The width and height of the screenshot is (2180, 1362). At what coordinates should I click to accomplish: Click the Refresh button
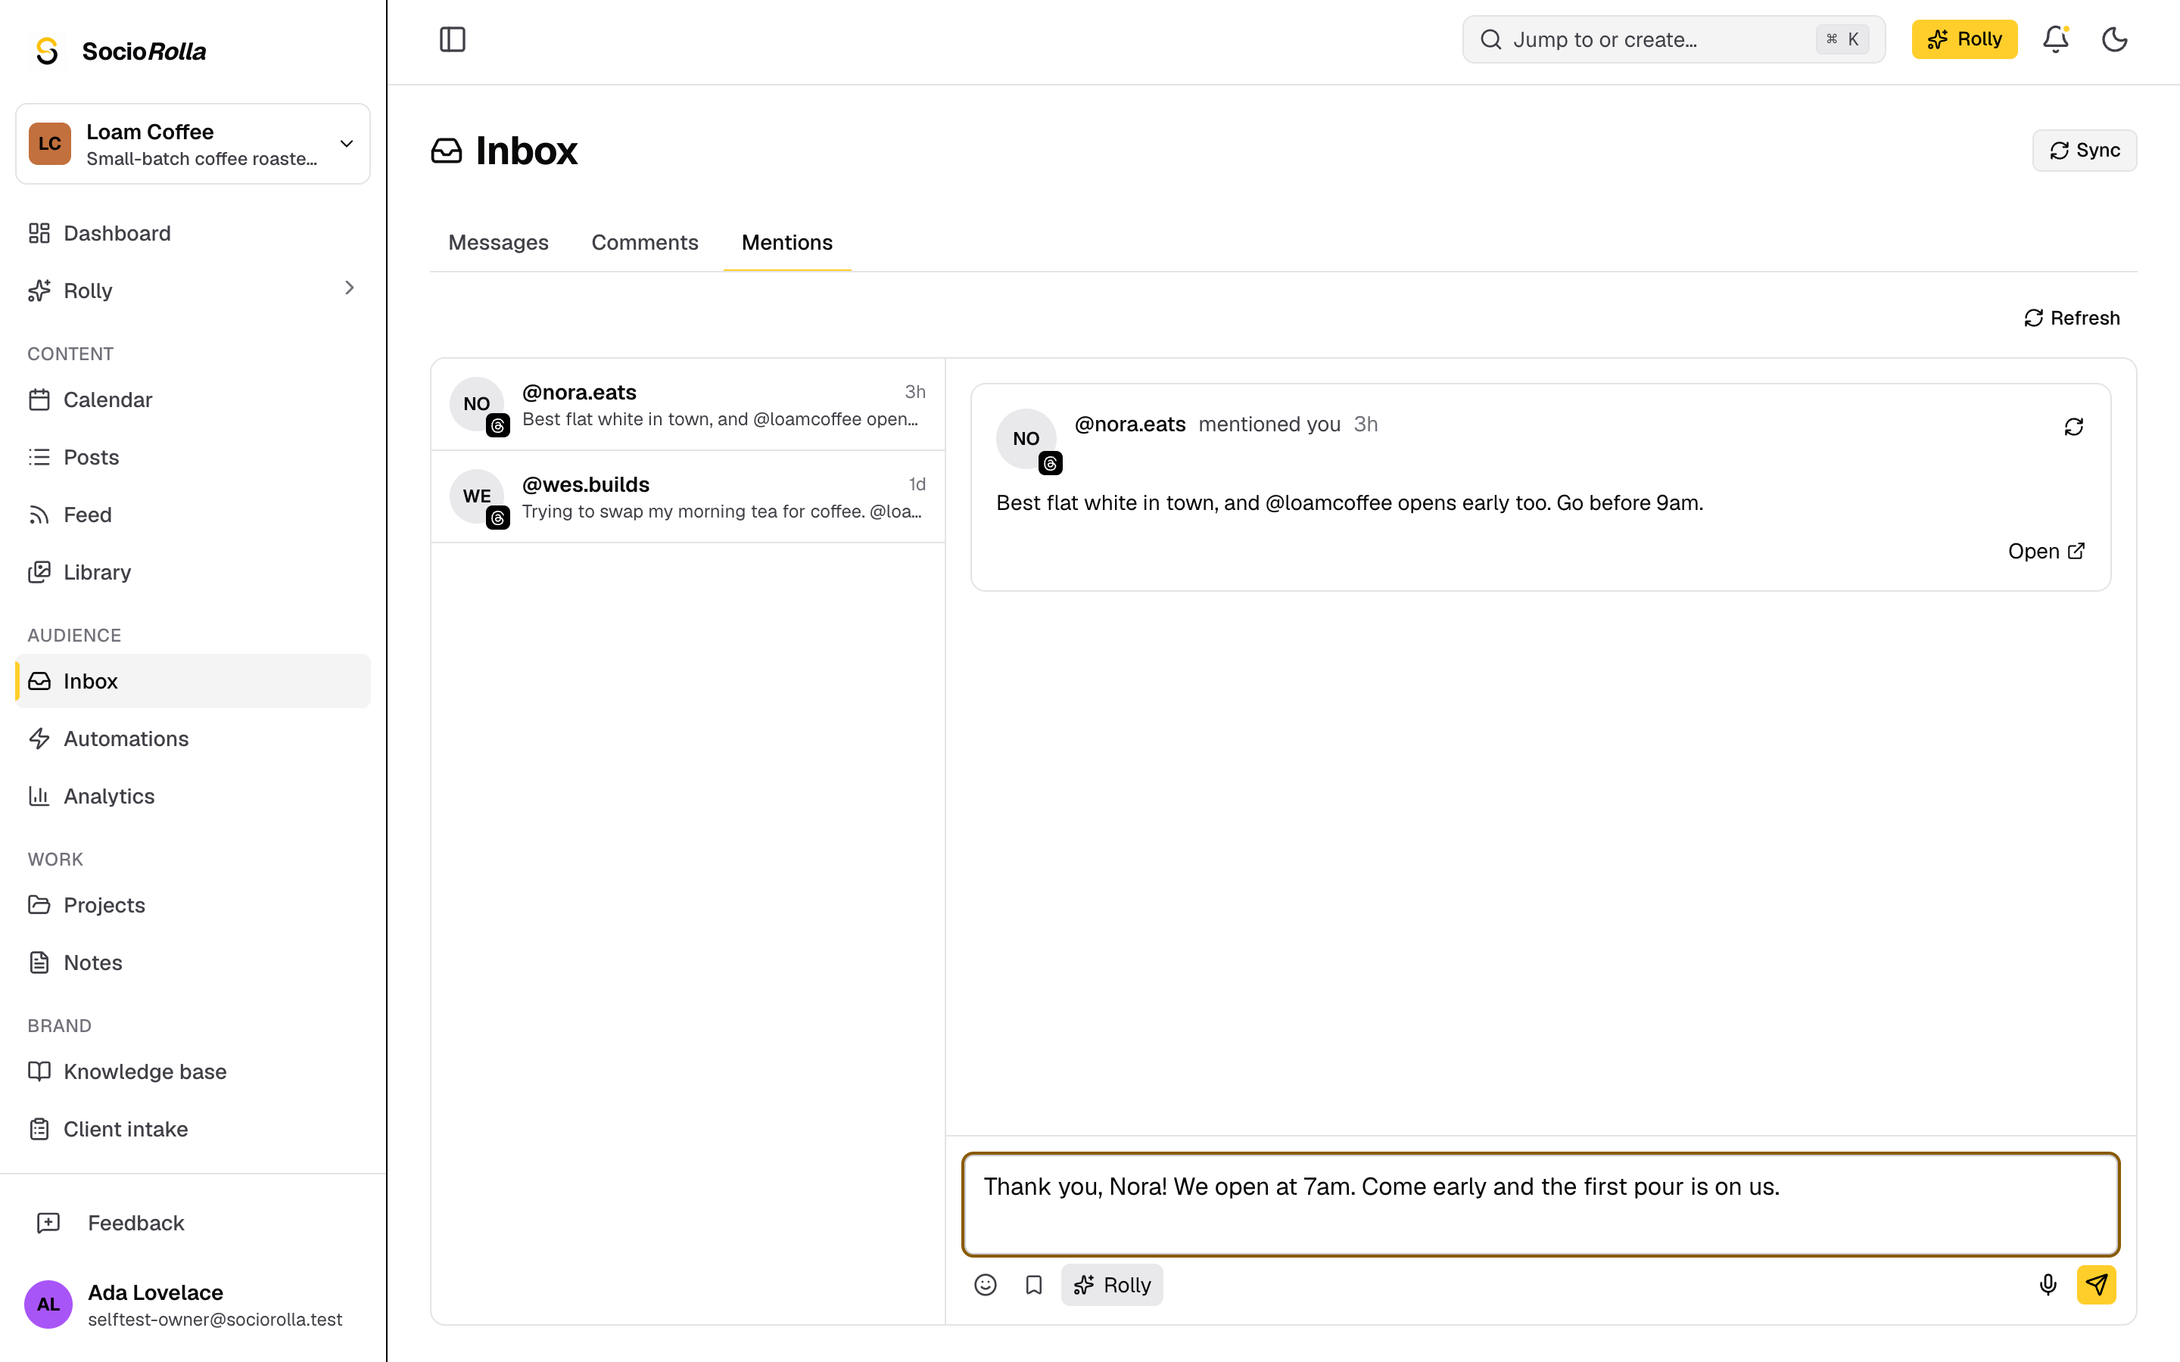tap(2072, 318)
